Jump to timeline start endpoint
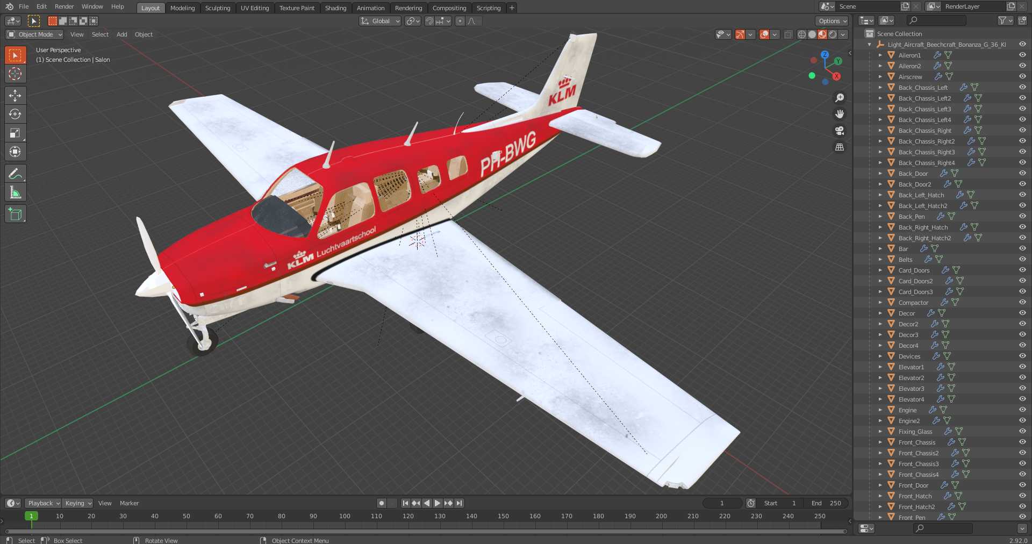Viewport: 1032px width, 544px height. tap(405, 503)
